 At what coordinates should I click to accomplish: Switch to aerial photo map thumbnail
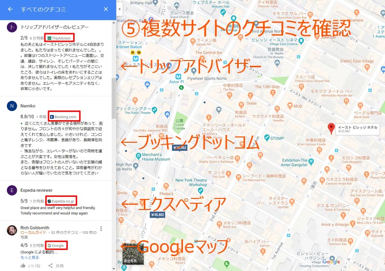[133, 254]
